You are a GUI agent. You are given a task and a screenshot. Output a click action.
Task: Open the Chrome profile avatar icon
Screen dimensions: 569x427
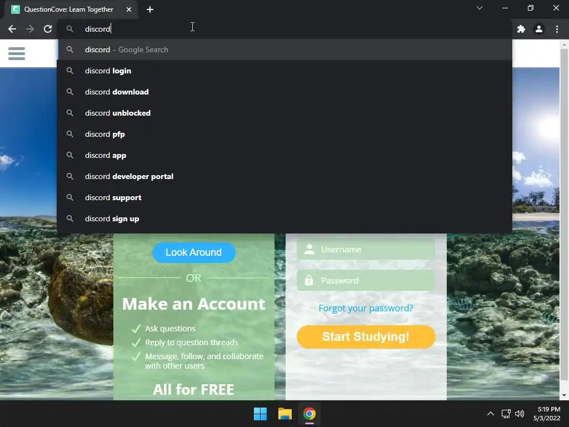click(539, 29)
